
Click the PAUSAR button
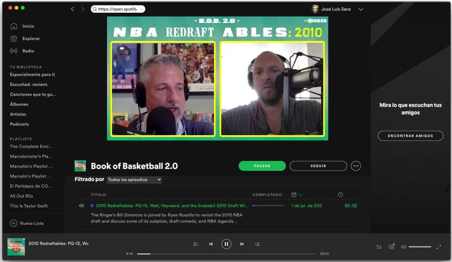[262, 166]
